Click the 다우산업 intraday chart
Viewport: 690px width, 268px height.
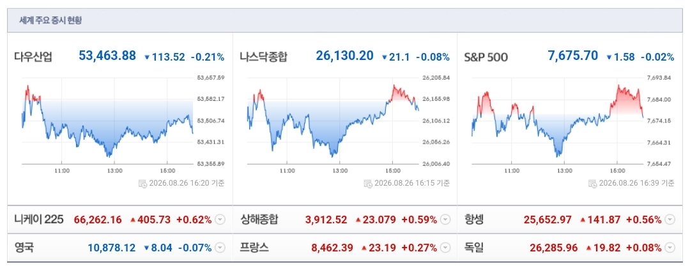108,121
